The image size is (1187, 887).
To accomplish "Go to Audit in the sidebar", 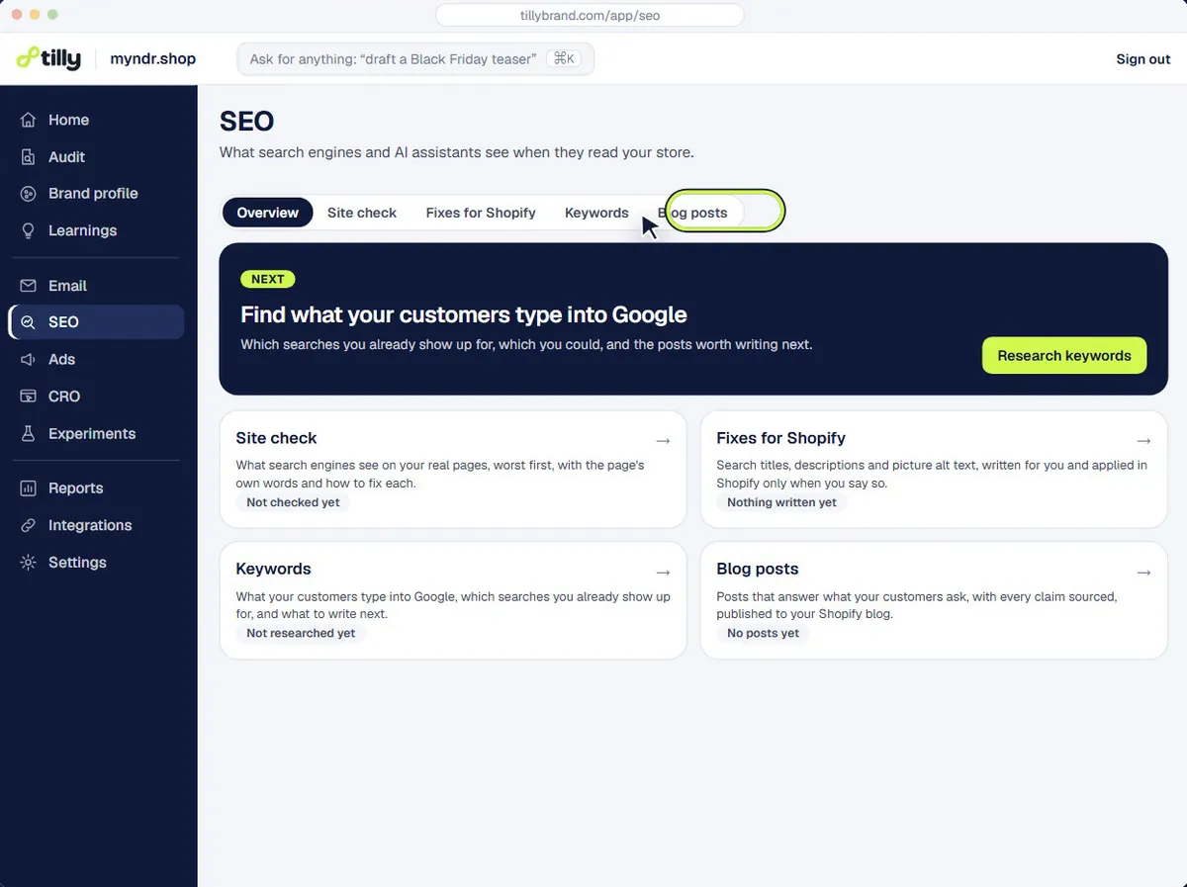I will click(96, 157).
